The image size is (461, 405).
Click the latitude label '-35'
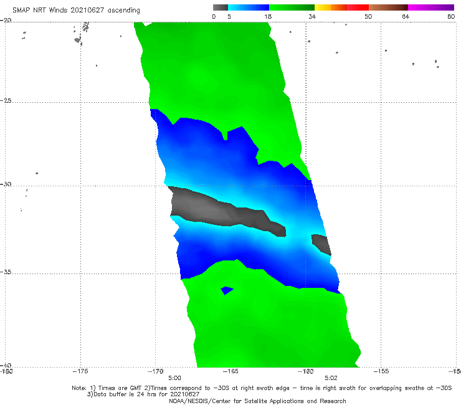[x=6, y=272]
